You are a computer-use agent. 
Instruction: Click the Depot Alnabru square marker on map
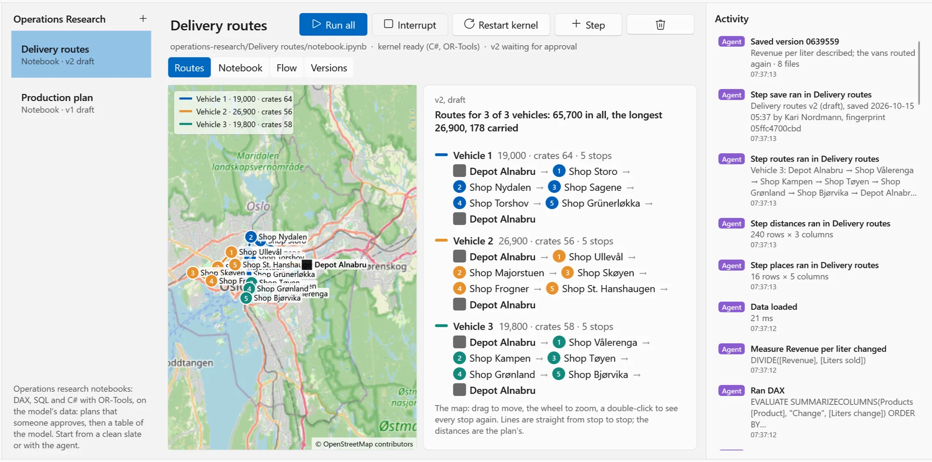[307, 265]
